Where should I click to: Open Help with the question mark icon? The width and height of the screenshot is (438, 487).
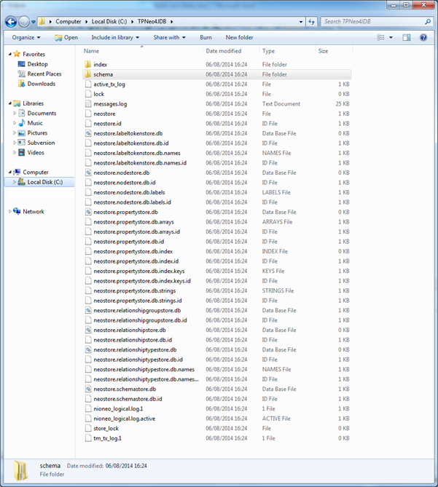(x=423, y=38)
